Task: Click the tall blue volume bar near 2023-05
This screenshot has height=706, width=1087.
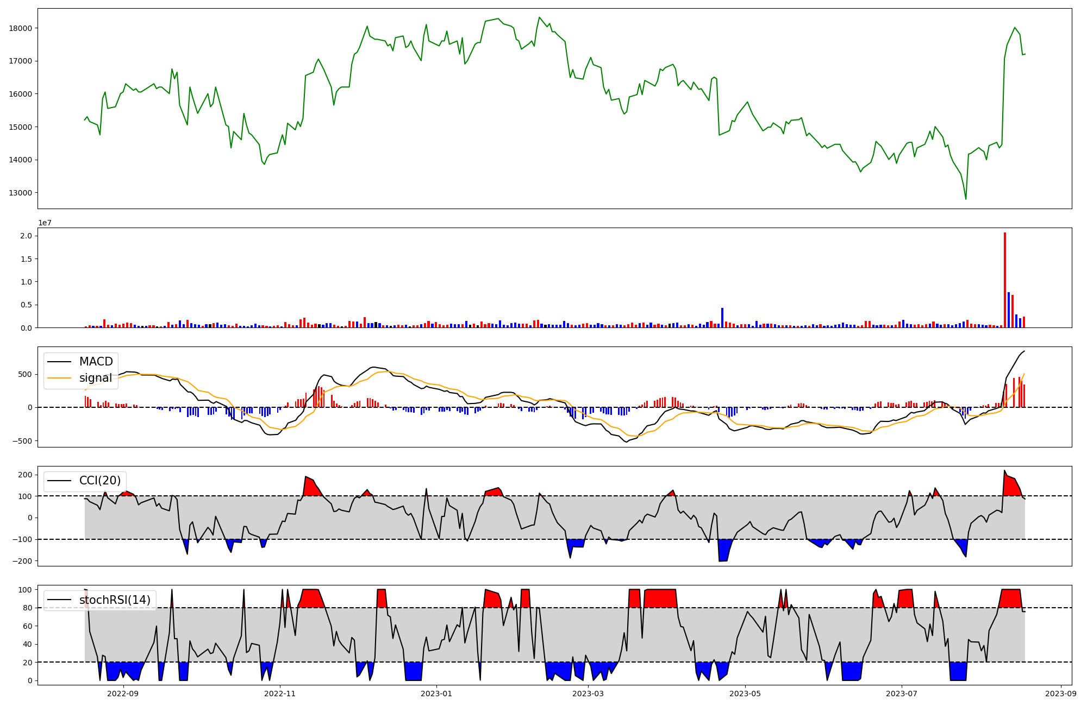Action: point(722,318)
